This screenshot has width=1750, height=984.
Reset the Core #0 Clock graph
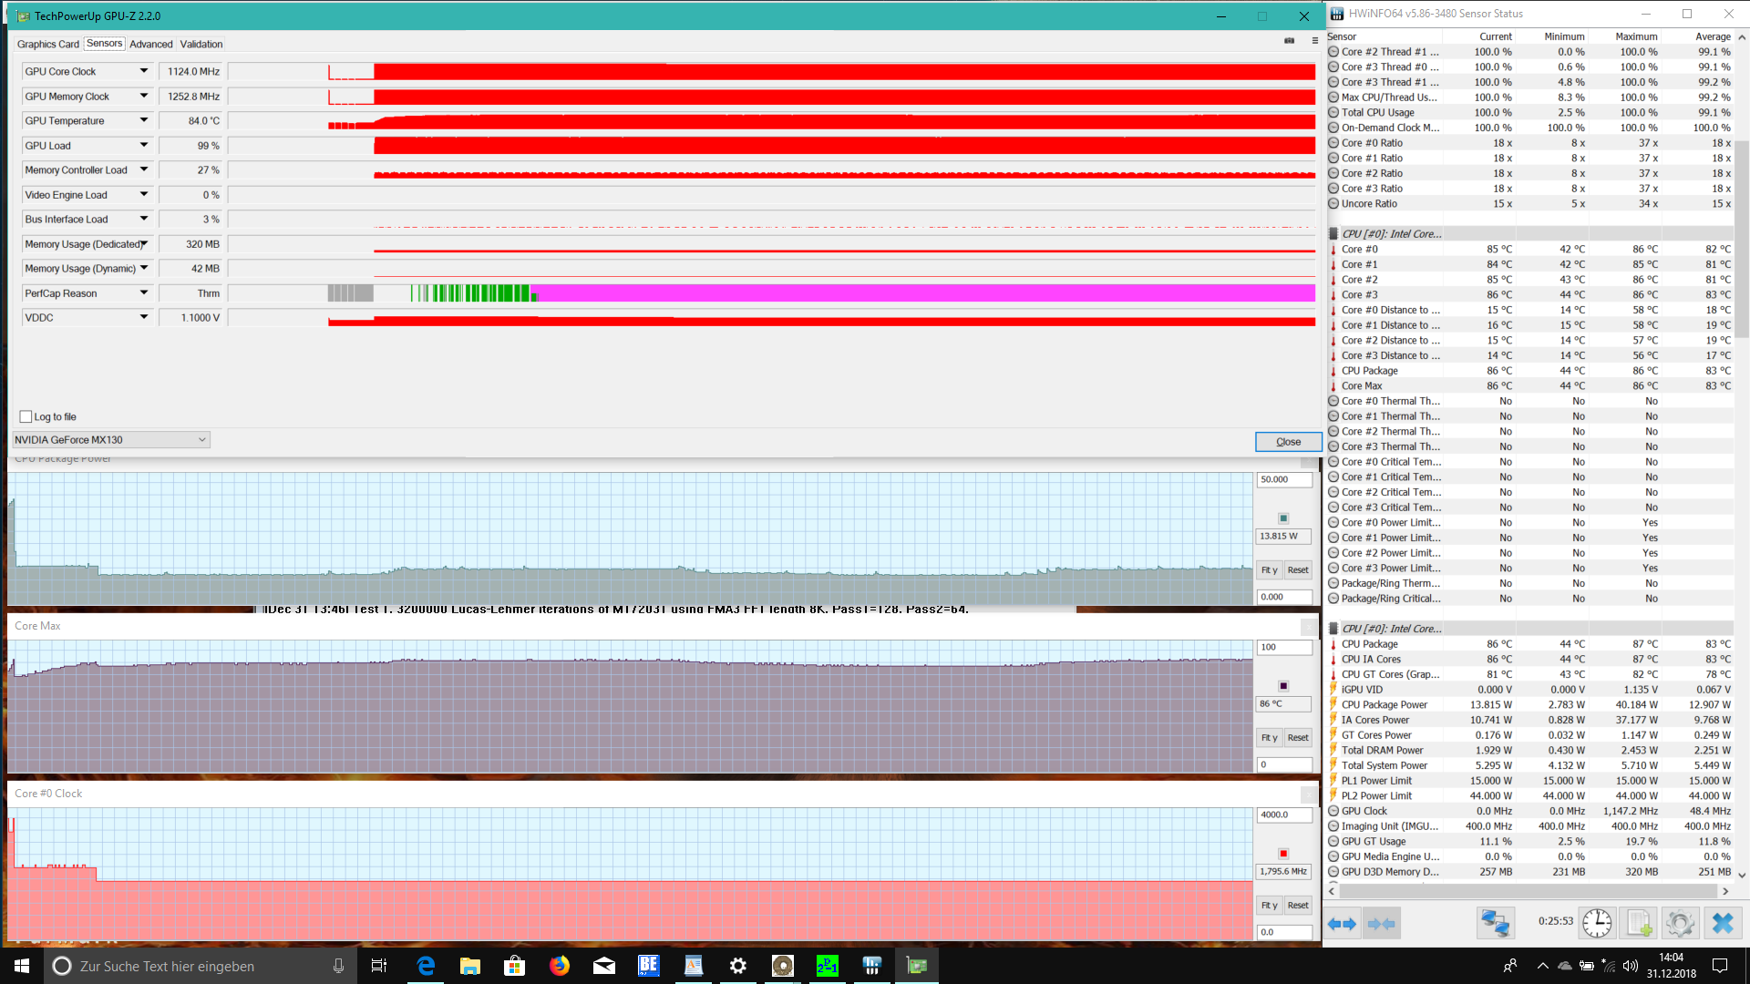[x=1298, y=905]
